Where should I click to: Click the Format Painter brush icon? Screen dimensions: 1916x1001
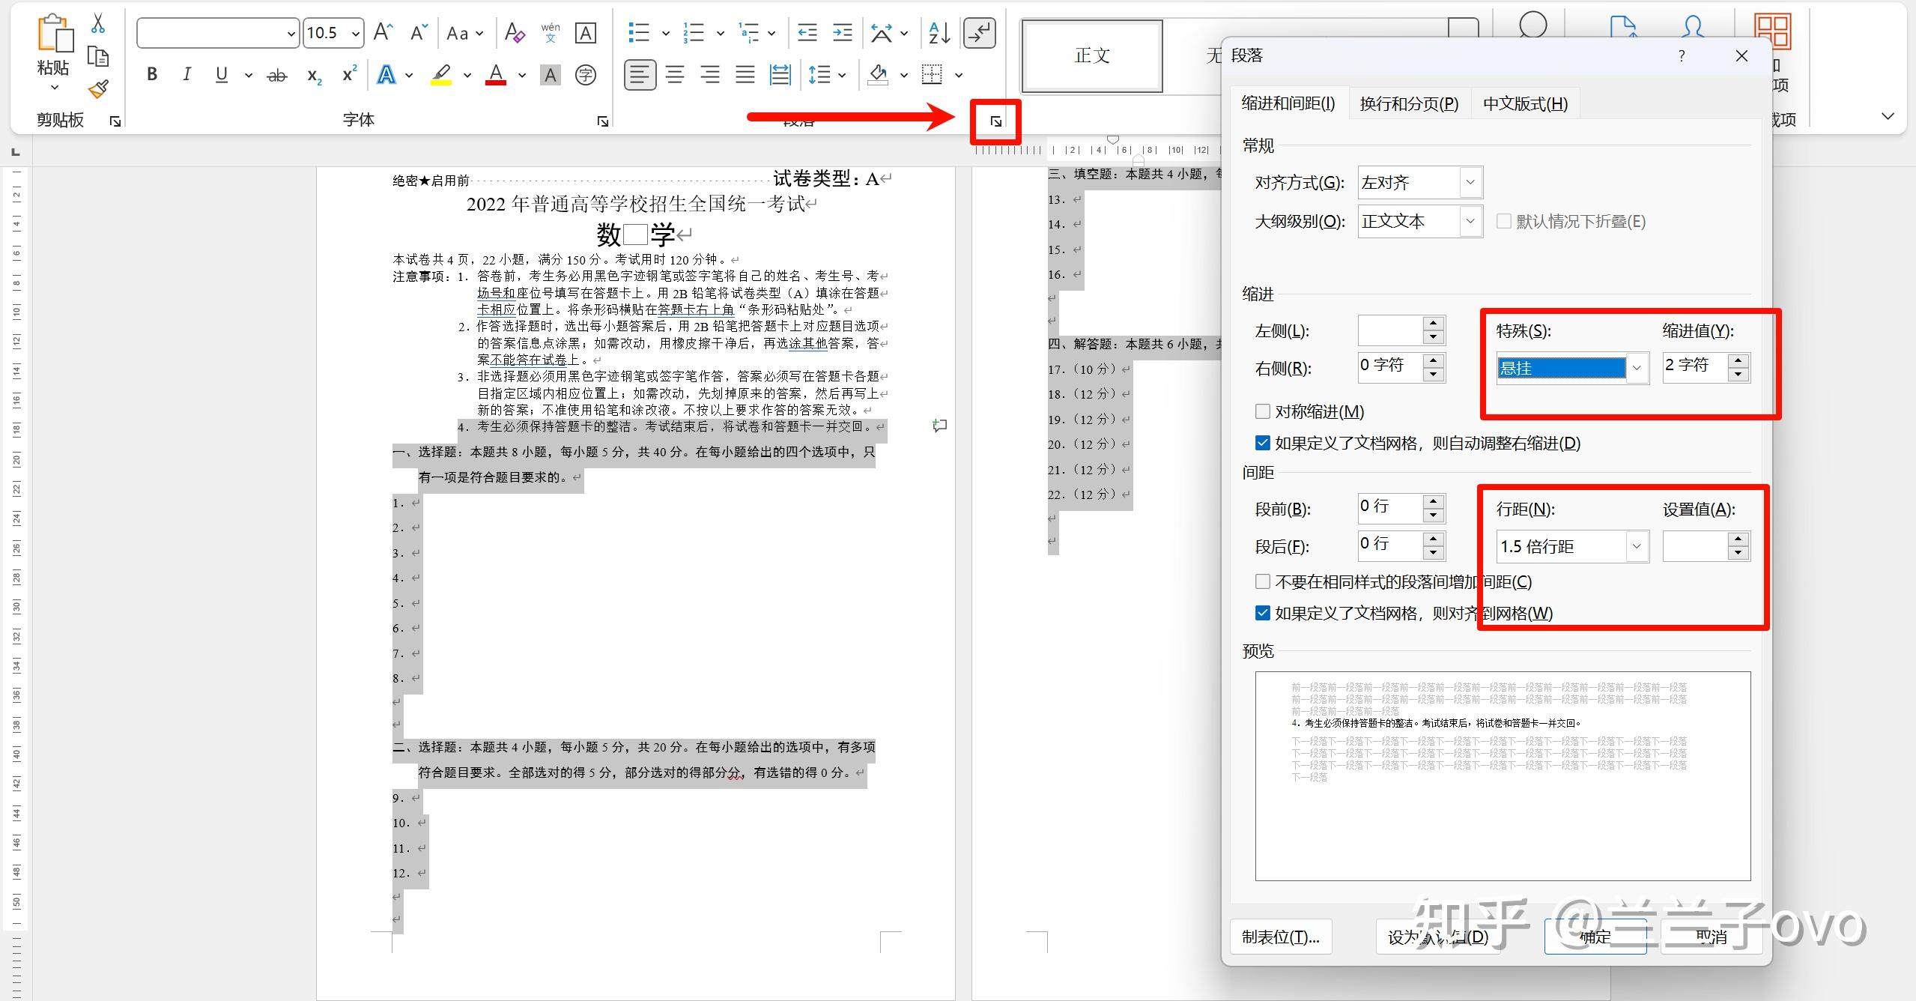coord(98,90)
